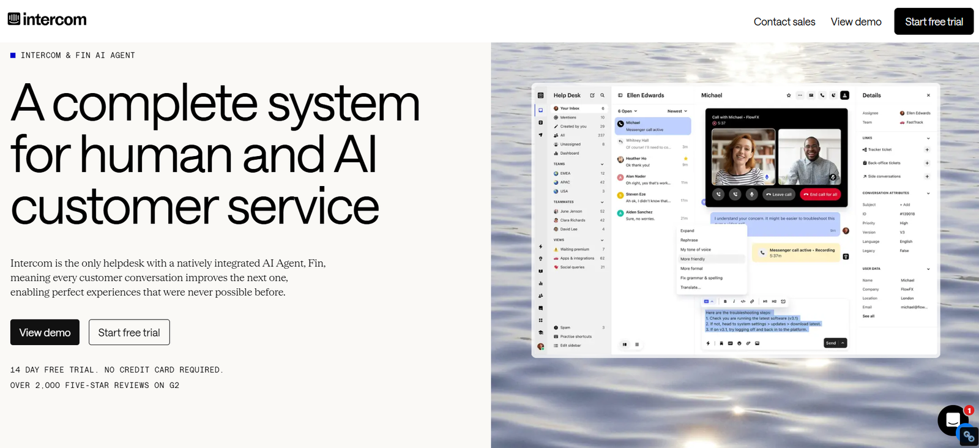The height and width of the screenshot is (448, 979).
Task: Add a Side conversation with plus icon
Action: click(x=927, y=176)
